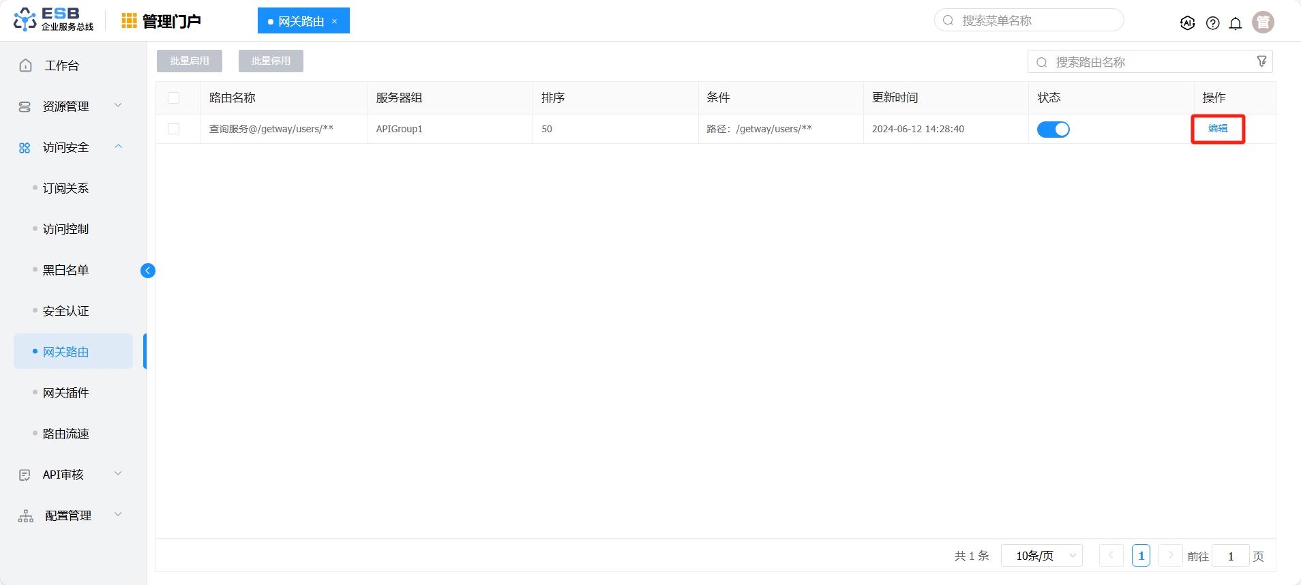Open the 路由流速 menu item
The width and height of the screenshot is (1301, 585).
(66, 434)
